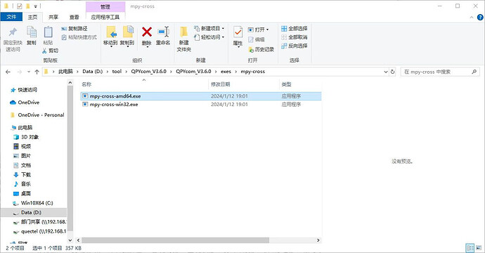Click Edit (编辑) in Open group
The image size is (485, 253).
(257, 39)
